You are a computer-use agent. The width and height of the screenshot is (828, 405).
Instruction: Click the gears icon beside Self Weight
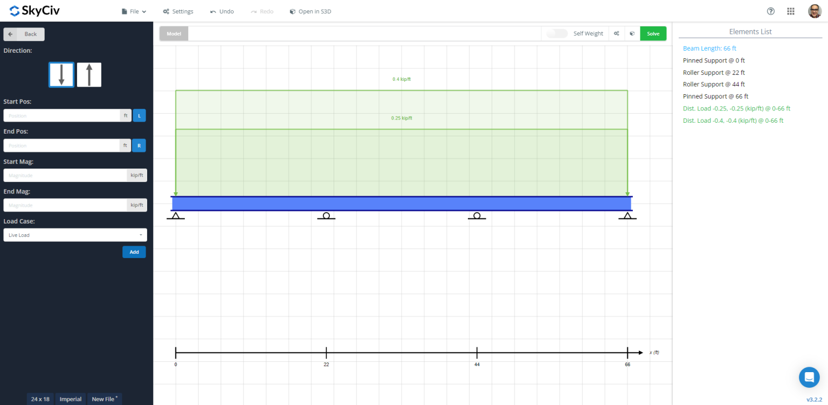coord(617,33)
